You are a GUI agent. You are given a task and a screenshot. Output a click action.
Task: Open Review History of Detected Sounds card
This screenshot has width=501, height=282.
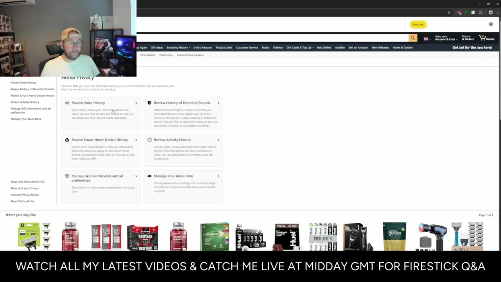(x=183, y=114)
